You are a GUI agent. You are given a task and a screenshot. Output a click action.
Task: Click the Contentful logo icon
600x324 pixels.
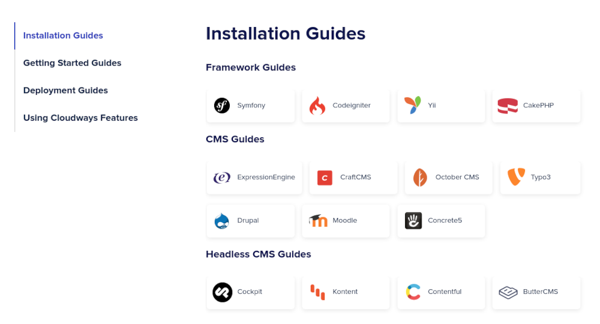413,292
